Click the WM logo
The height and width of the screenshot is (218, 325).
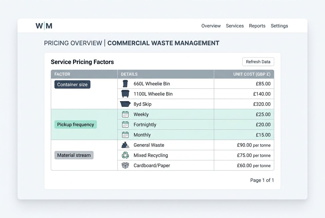point(44,26)
